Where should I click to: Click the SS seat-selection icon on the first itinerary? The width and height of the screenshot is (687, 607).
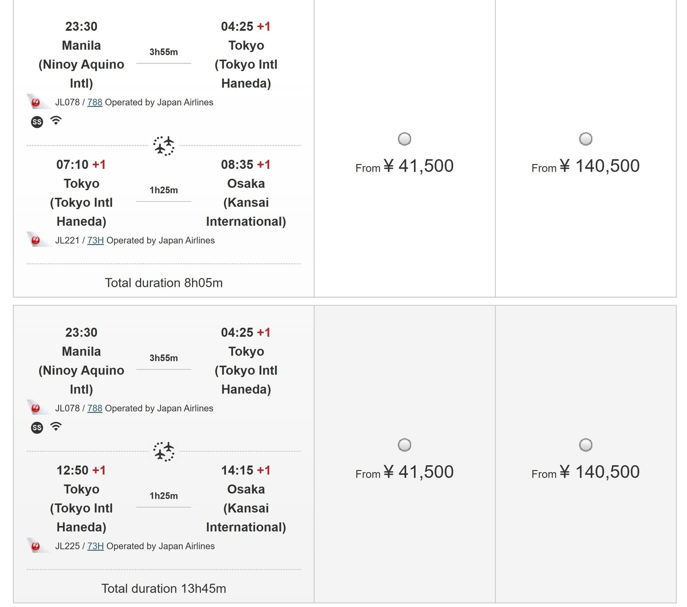(x=38, y=122)
